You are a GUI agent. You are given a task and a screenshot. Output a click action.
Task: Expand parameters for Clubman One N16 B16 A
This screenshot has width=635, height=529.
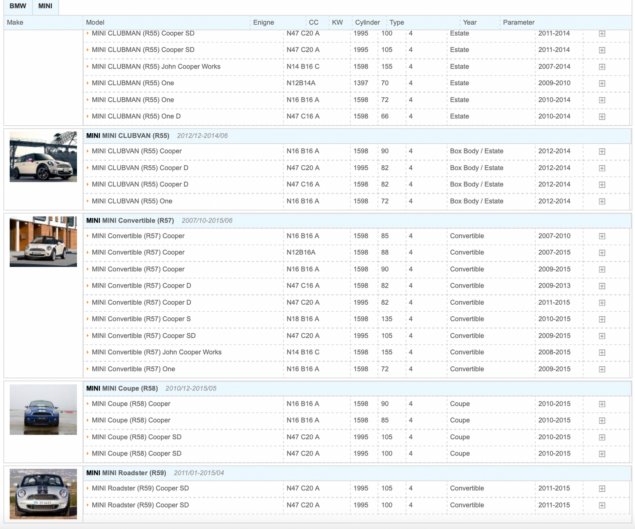(x=602, y=100)
